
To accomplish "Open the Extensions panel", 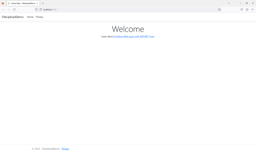I will [x=247, y=9].
